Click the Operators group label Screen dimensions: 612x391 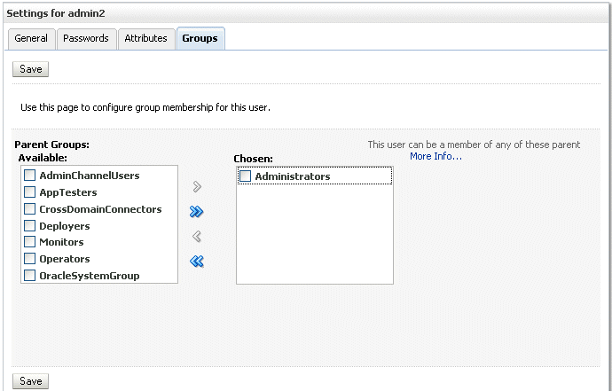[x=65, y=259]
